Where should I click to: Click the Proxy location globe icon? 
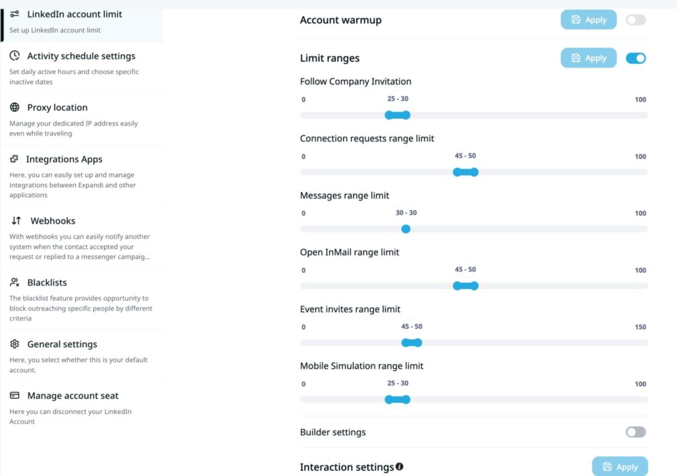point(15,108)
